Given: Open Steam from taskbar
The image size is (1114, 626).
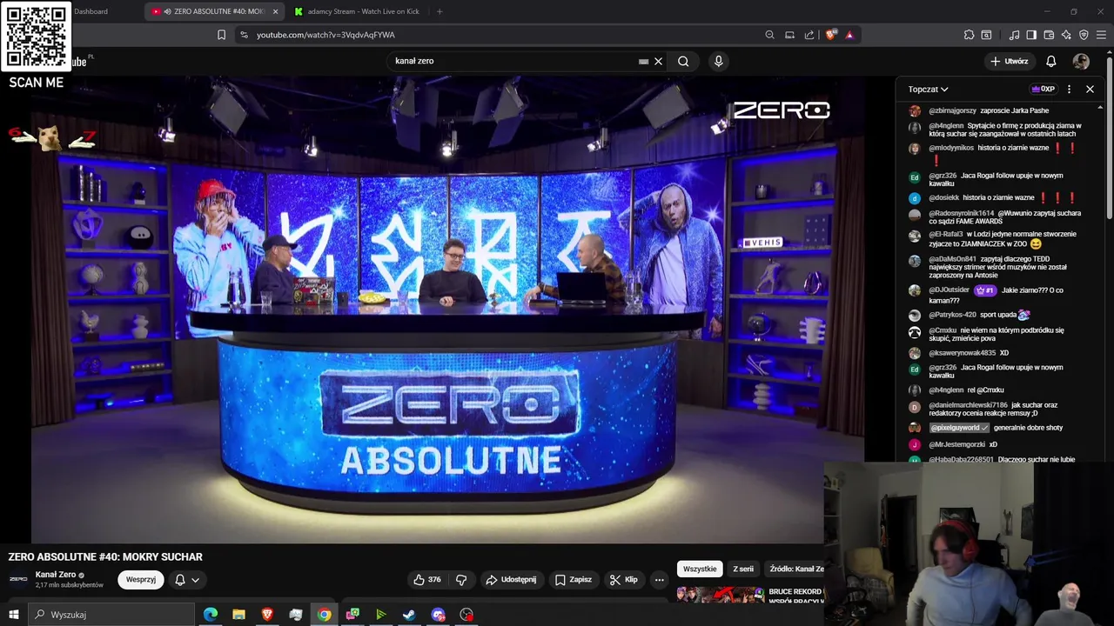Looking at the screenshot, I should click(409, 615).
